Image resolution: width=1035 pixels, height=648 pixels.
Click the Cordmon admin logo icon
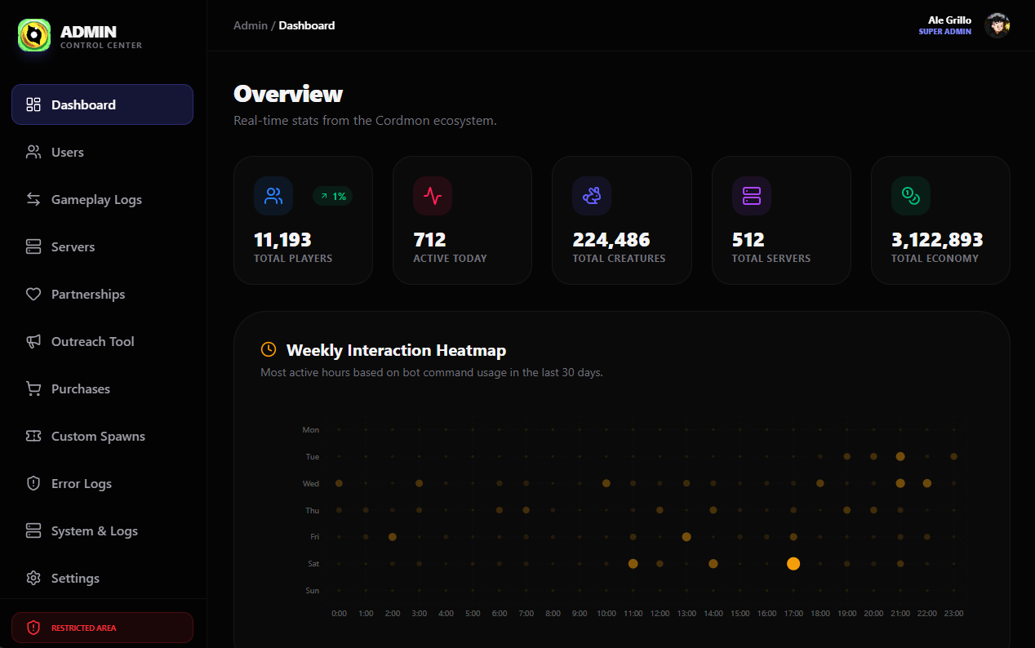click(x=34, y=35)
